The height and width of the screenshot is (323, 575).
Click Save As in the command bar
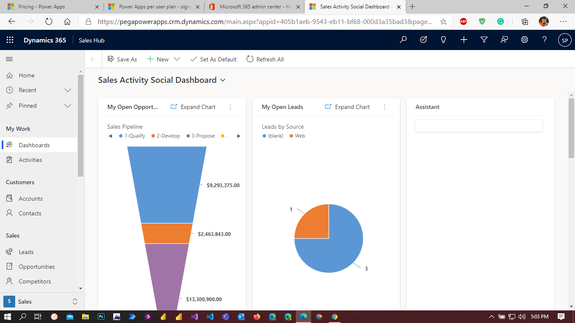[122, 59]
